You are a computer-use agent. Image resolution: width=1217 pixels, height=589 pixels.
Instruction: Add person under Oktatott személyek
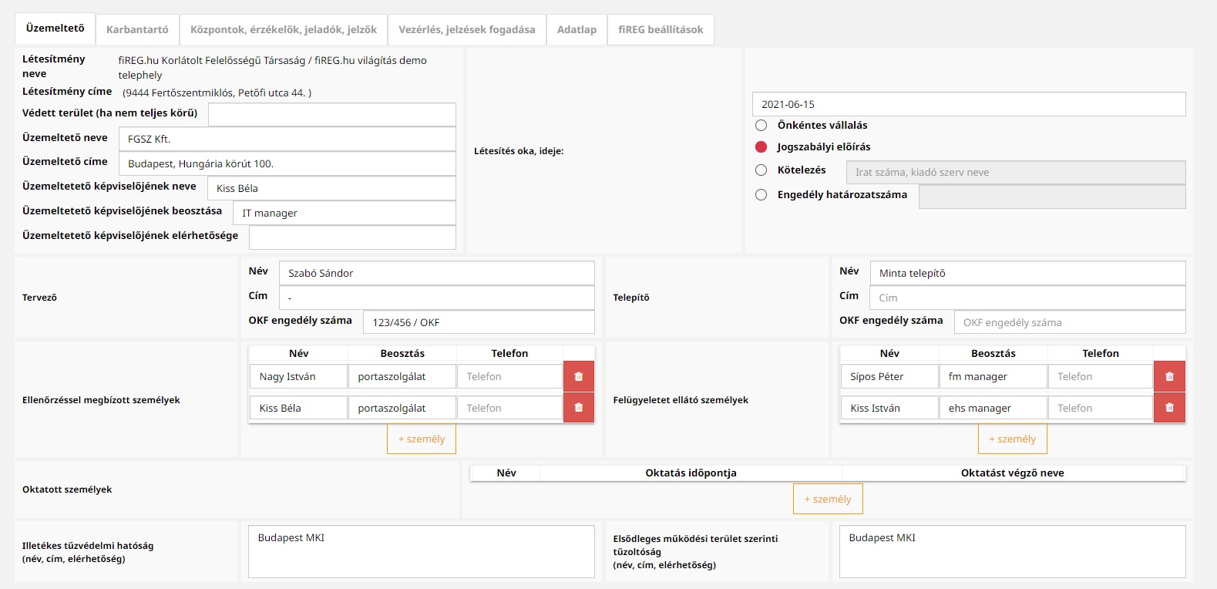[828, 500]
